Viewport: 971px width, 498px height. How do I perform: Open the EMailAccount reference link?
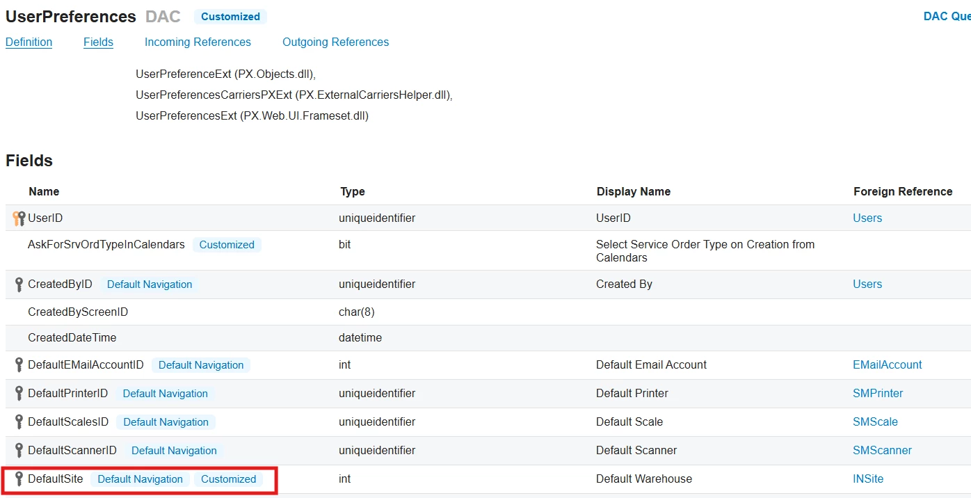pos(887,364)
